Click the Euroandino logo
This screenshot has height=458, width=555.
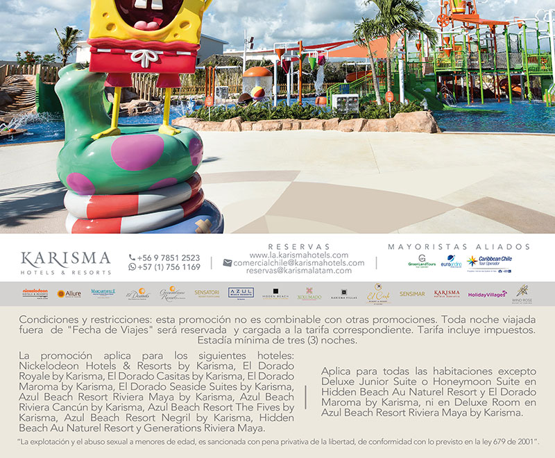pyautogui.click(x=451, y=261)
